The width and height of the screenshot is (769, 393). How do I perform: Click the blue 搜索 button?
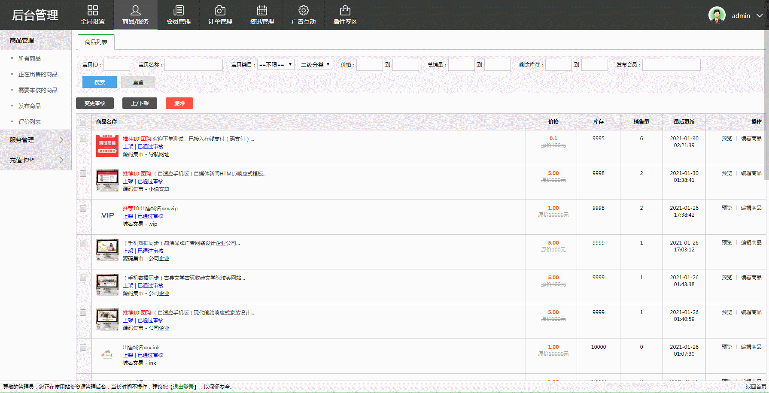click(100, 82)
